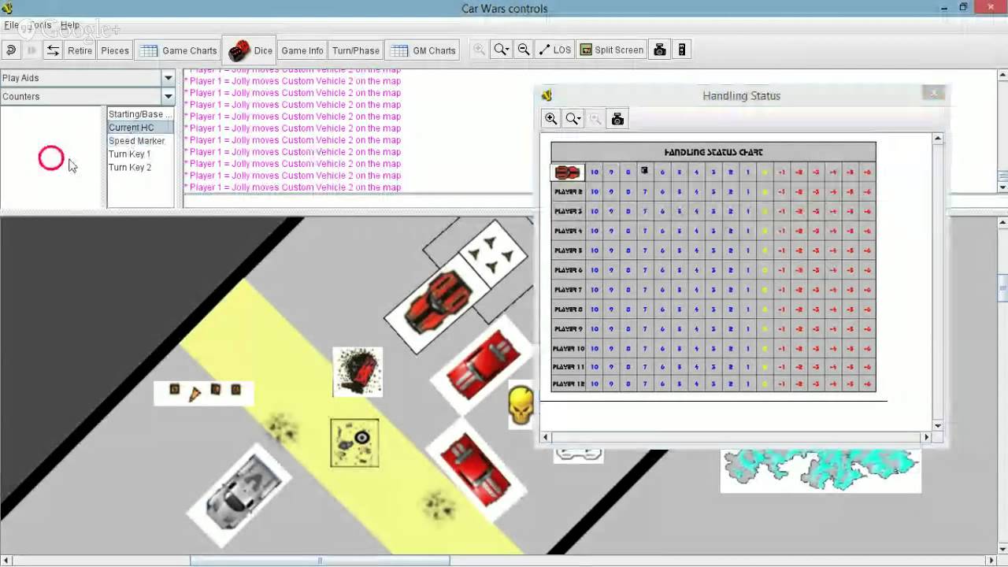Screen dimensions: 1008x567
Task: Click the main toolbar camera snapshot icon
Action: tap(660, 50)
